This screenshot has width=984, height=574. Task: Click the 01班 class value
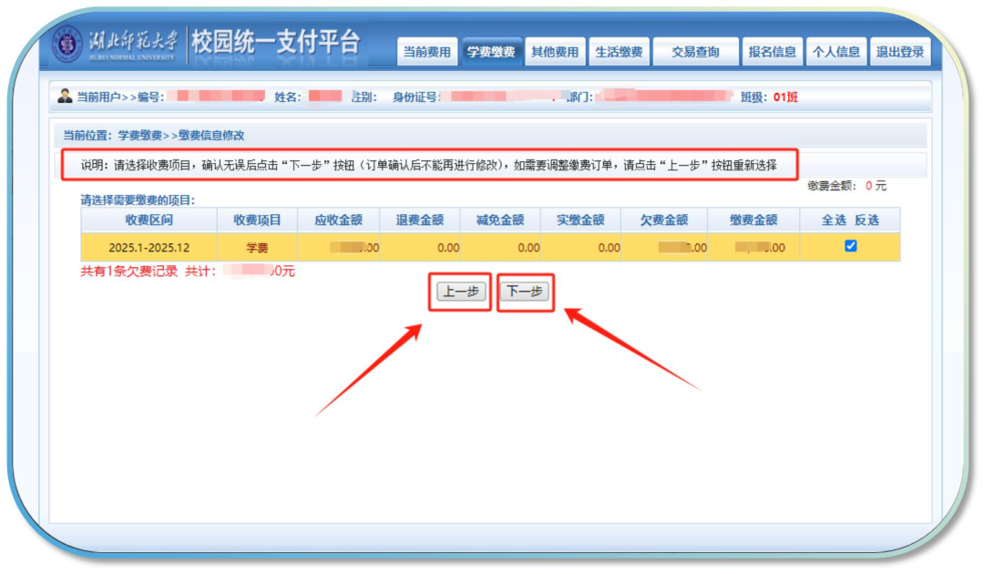785,97
